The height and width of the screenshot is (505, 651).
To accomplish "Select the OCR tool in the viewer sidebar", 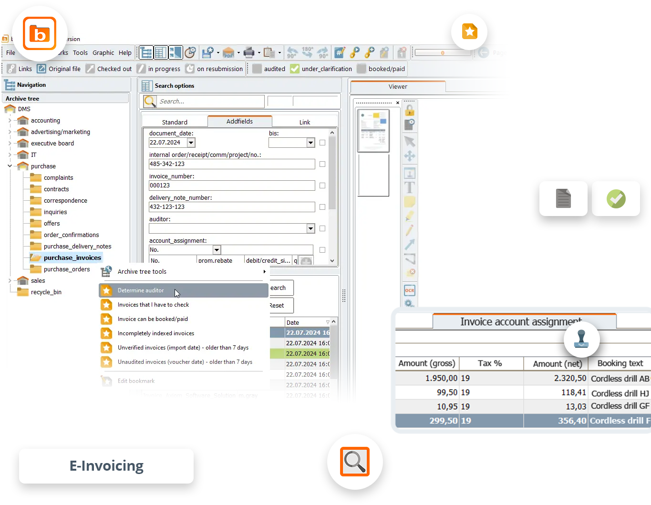I will [x=409, y=290].
